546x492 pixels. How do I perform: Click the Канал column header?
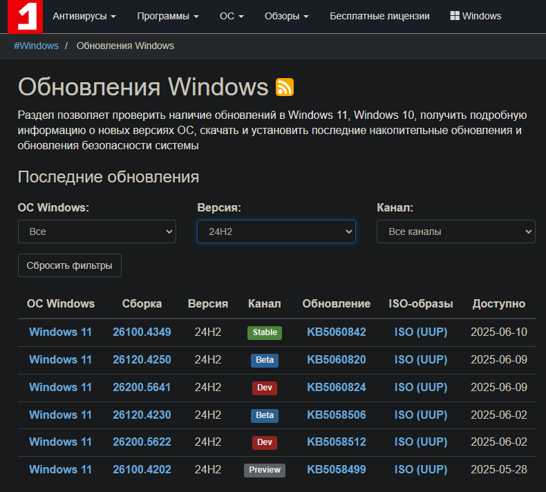(265, 303)
